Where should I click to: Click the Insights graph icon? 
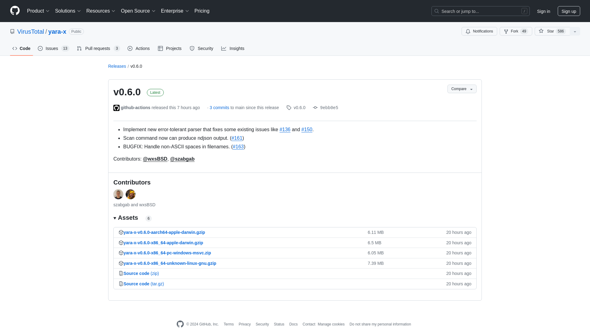pyautogui.click(x=224, y=49)
